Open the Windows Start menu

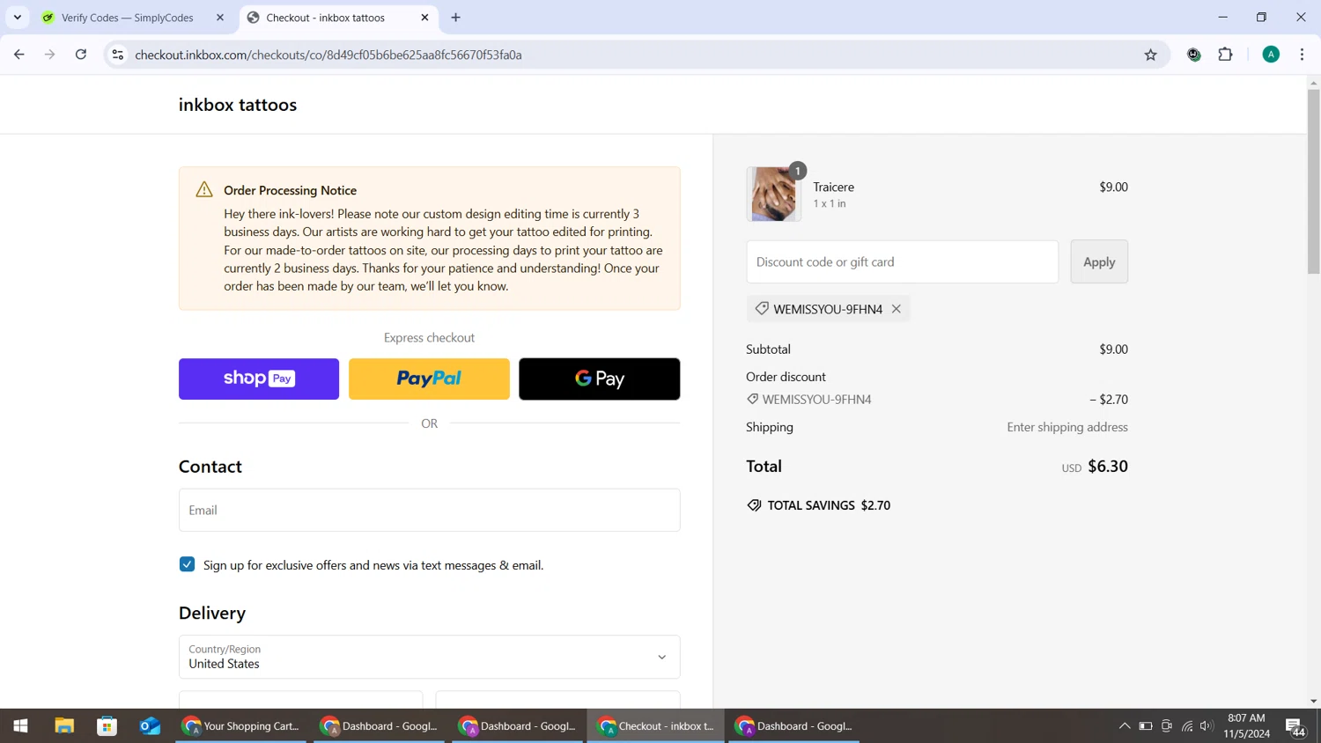tap(20, 726)
